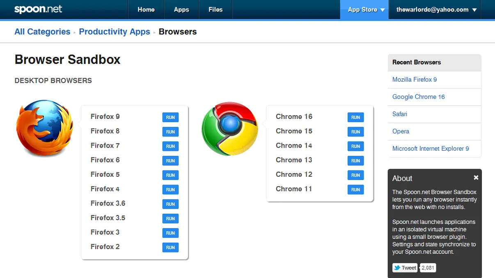Close the About panel with X

tap(476, 178)
